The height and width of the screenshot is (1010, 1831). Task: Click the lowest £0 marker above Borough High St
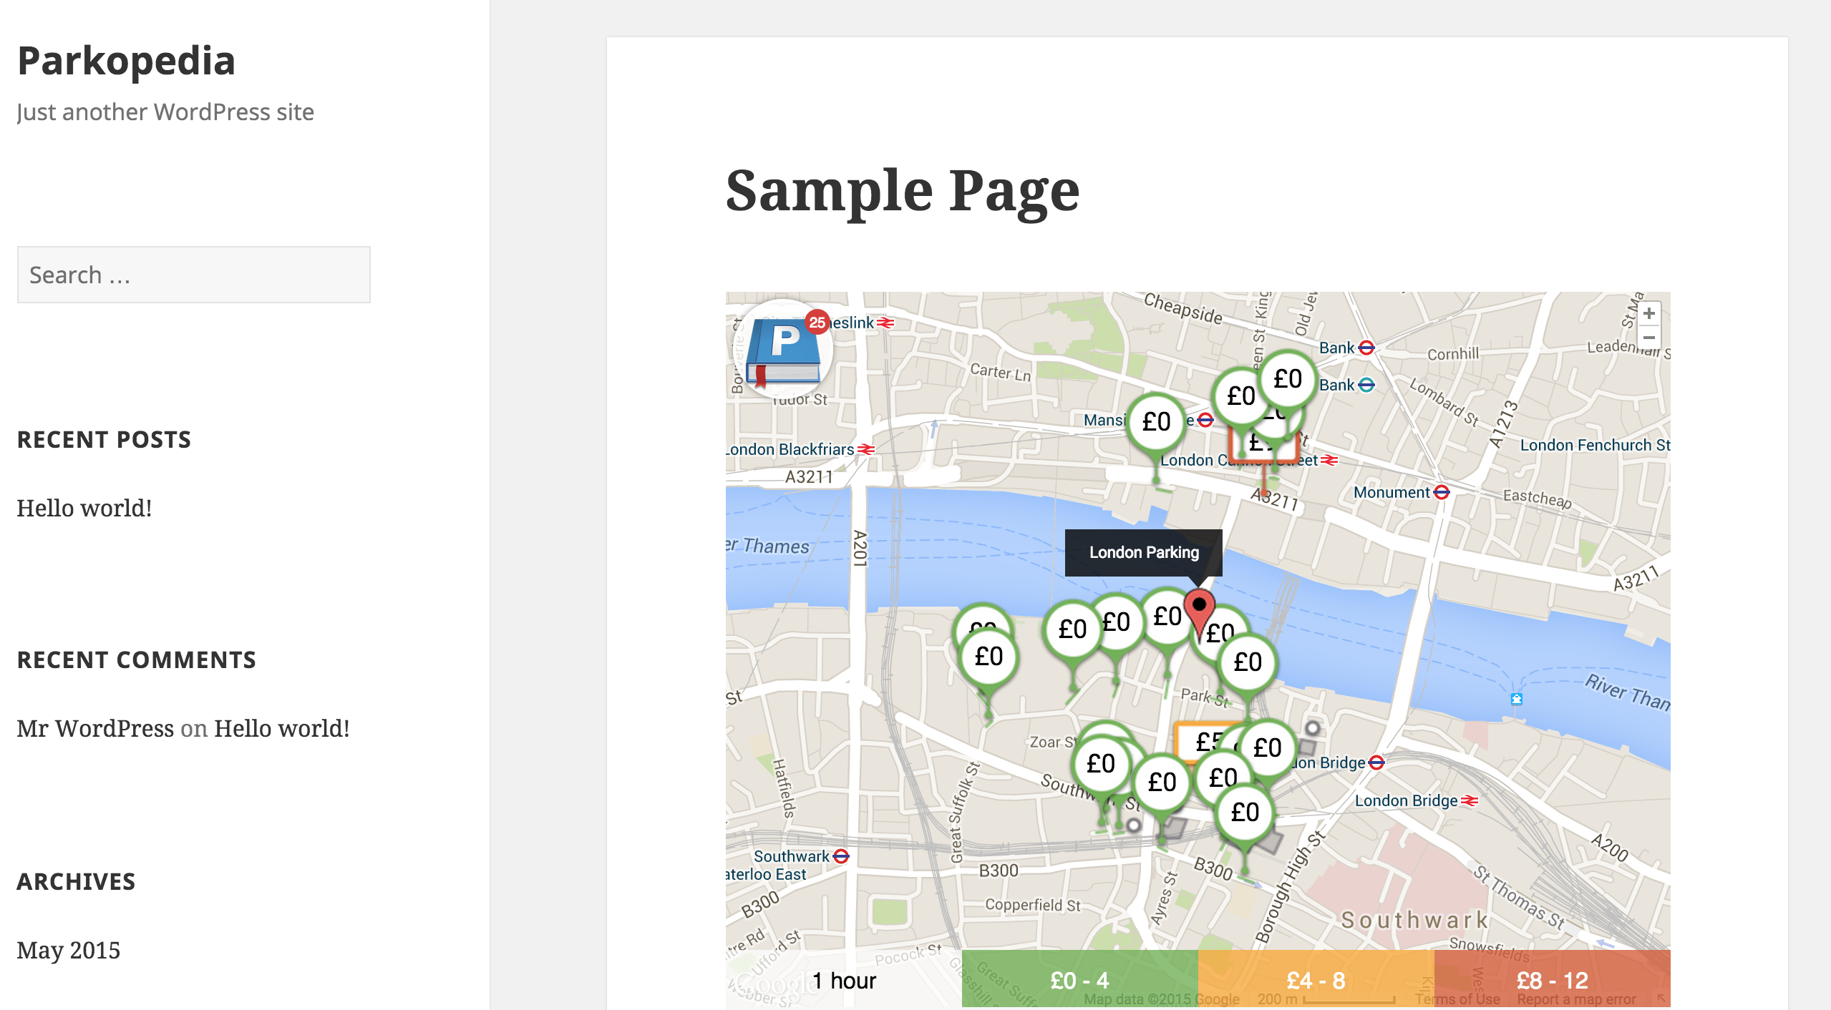[1245, 812]
